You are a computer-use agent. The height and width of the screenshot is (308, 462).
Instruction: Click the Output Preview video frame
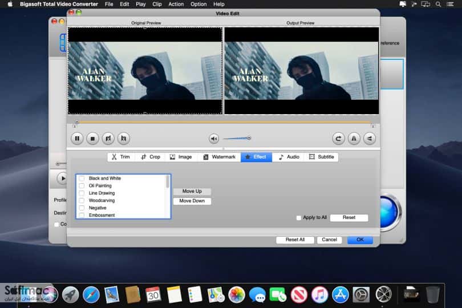pos(302,71)
